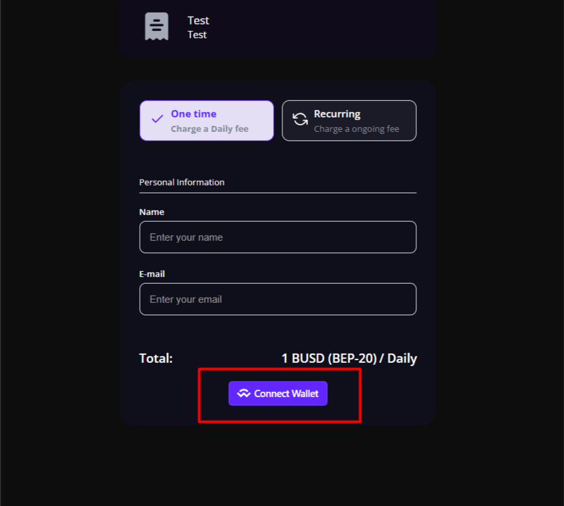The width and height of the screenshot is (564, 506).
Task: Click the receipt icon beside Test
Action: 156,27
